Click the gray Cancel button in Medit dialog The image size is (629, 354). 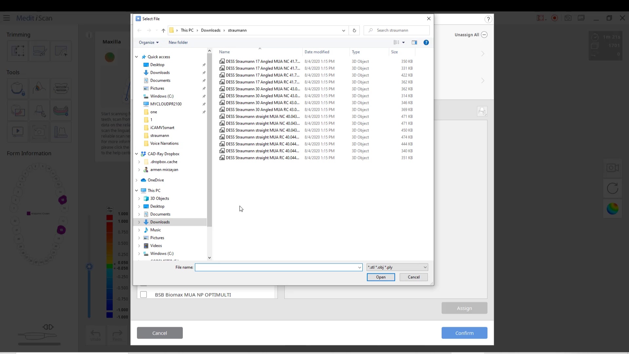[x=160, y=333]
